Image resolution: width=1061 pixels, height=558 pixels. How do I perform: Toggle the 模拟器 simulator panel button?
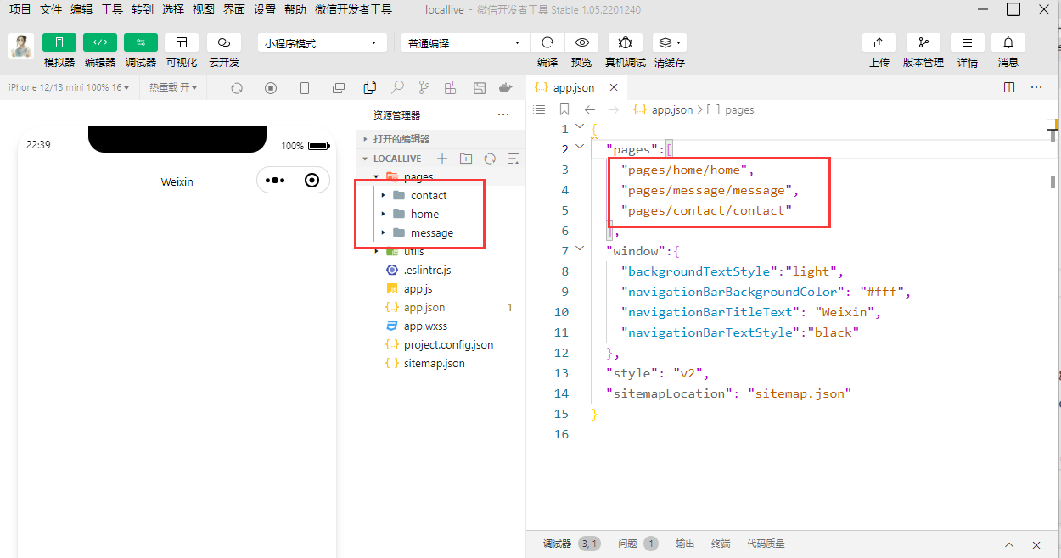[59, 42]
